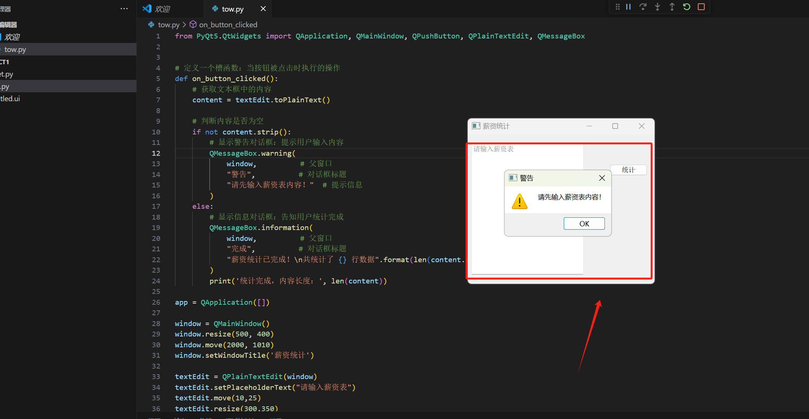Click the 薪资统计 window title icon

pyautogui.click(x=476, y=126)
